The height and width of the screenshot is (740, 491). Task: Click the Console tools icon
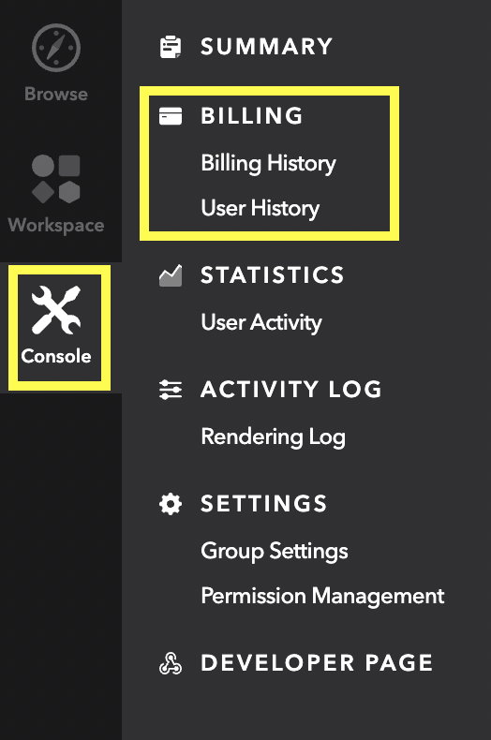click(56, 310)
